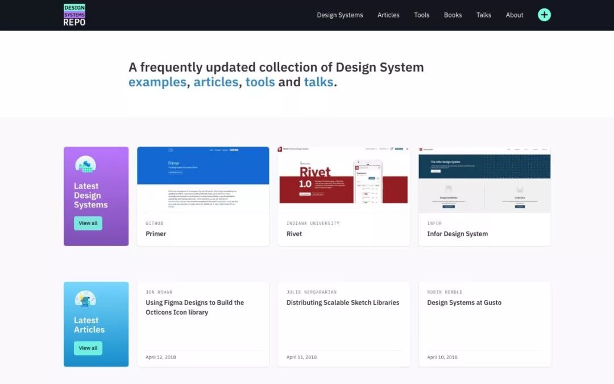Viewport: 614px width, 384px height.
Task: Open Distributing Scalable Sketch Libraries article
Action: pyautogui.click(x=343, y=303)
